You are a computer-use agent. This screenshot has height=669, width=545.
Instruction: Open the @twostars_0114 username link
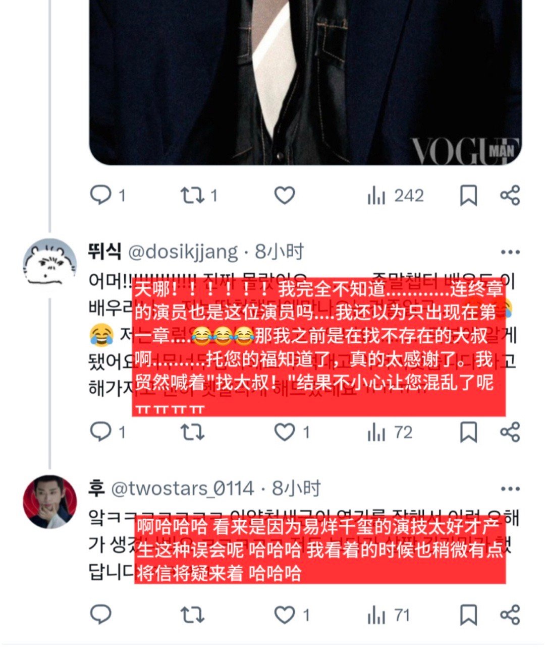point(182,489)
